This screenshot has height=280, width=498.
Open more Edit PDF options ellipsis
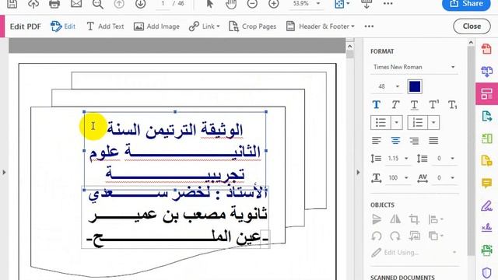[369, 26]
